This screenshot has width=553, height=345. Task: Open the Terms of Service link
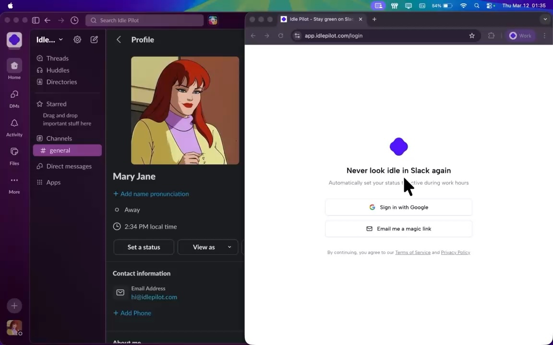pos(413,253)
